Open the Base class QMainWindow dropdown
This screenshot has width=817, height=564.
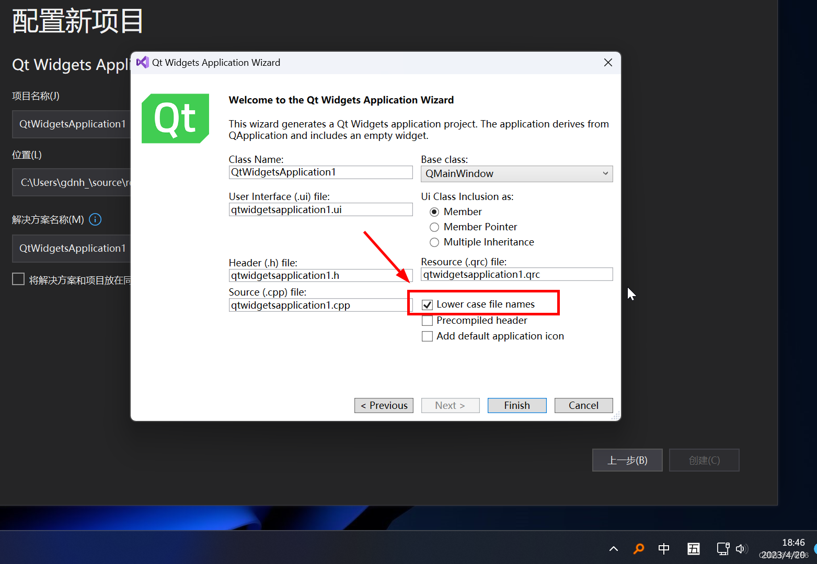tap(516, 174)
